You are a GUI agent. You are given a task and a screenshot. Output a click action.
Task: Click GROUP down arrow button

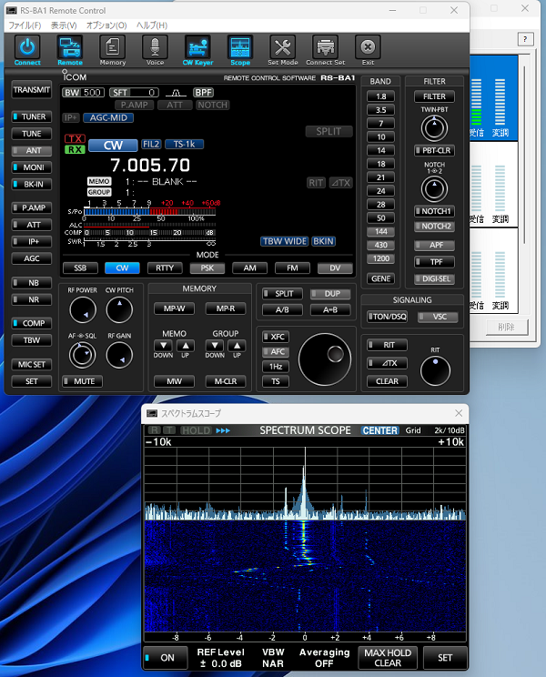pos(215,346)
